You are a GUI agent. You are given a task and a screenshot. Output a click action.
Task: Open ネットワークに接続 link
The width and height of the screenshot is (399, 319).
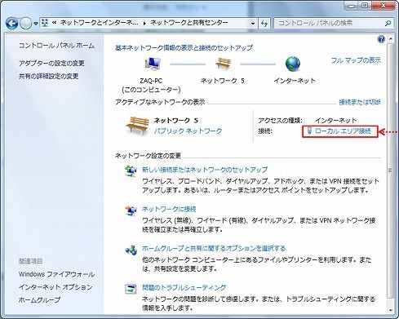[x=169, y=209]
